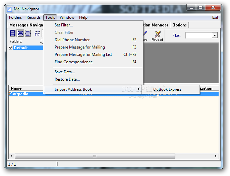
Task: Choose Save Data... menu item
Action: pyautogui.click(x=93, y=72)
